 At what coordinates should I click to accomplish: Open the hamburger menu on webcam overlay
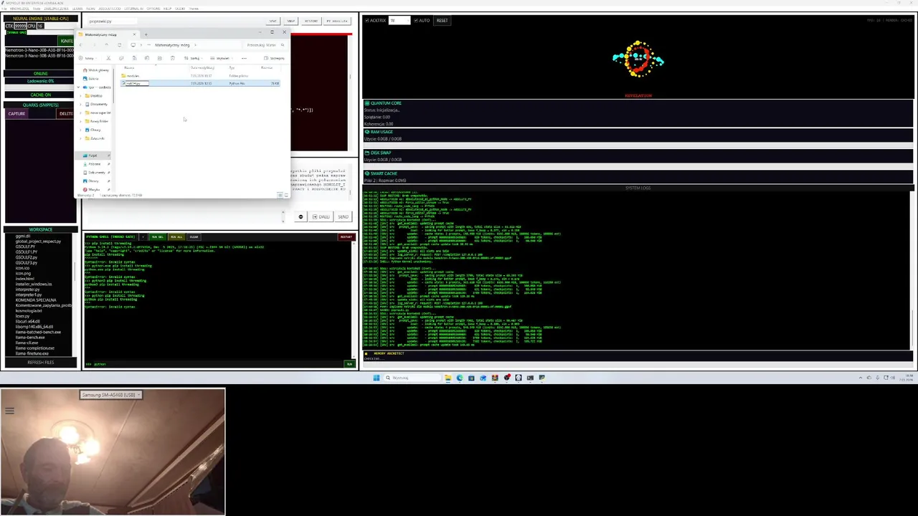[x=9, y=411]
